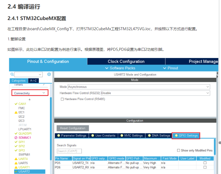Toggle Modified checkbox for PD6 row
Screen dimensions: 221x174
pos(205,167)
